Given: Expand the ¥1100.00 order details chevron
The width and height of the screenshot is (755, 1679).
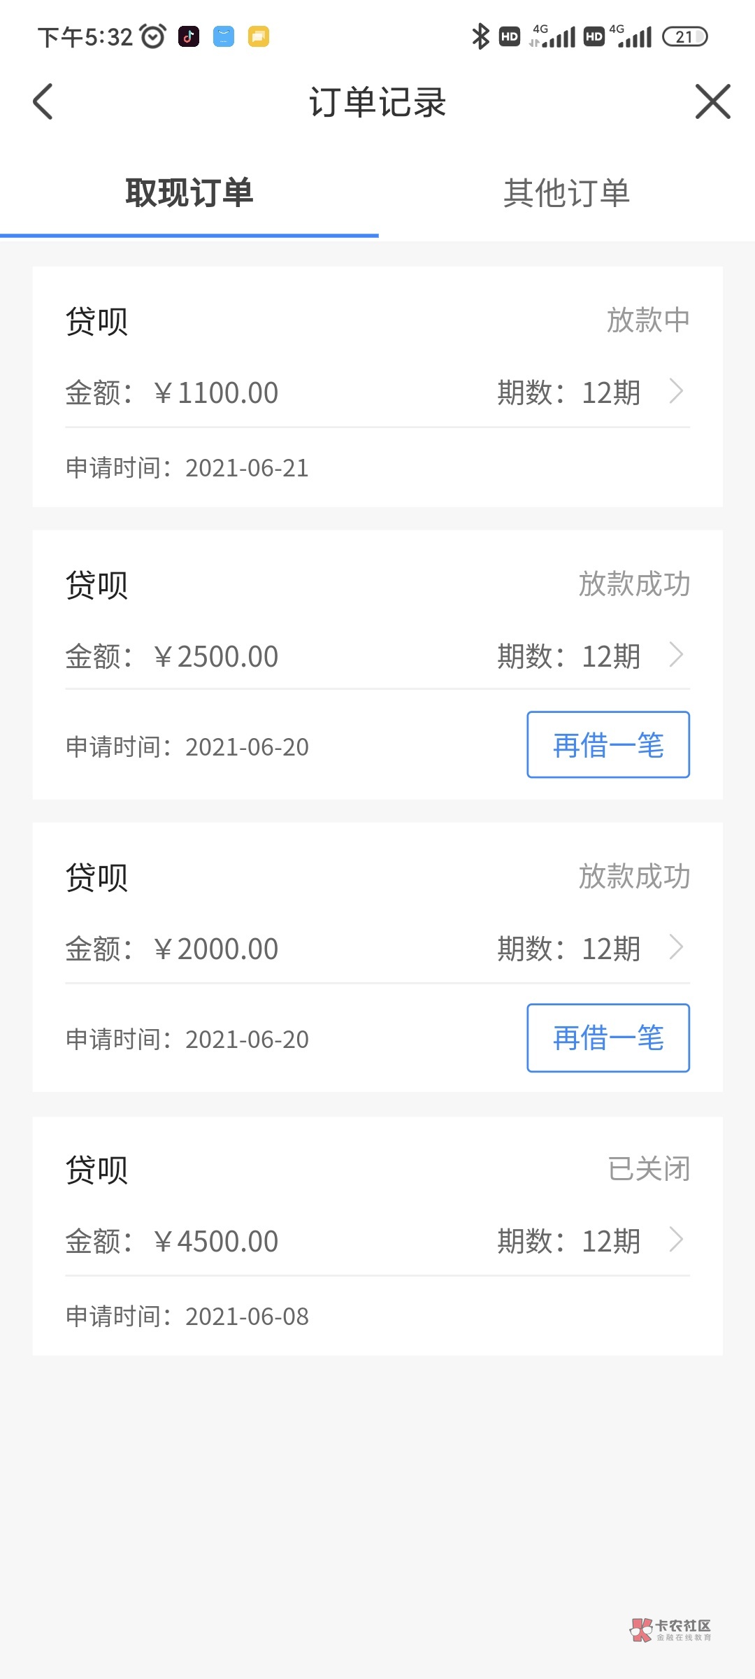Looking at the screenshot, I should coord(676,392).
